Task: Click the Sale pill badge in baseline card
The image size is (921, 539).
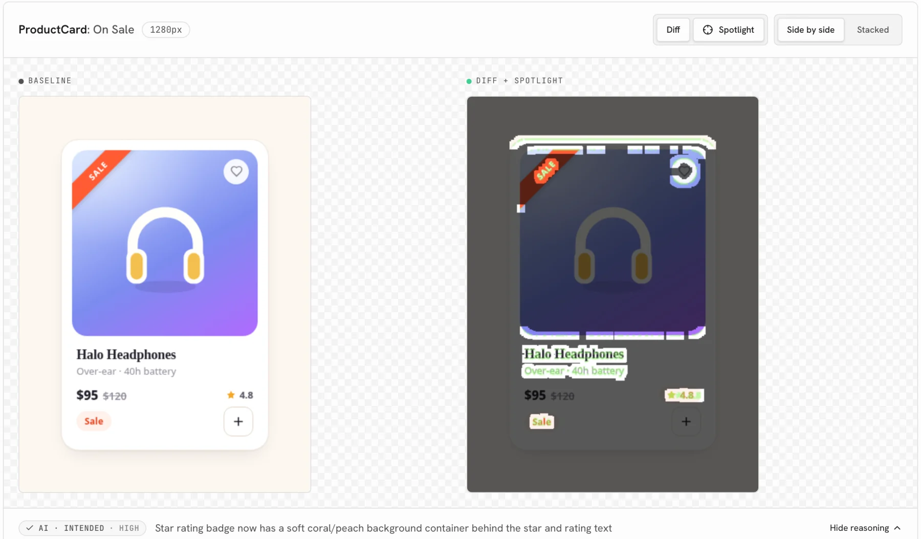Action: (94, 421)
